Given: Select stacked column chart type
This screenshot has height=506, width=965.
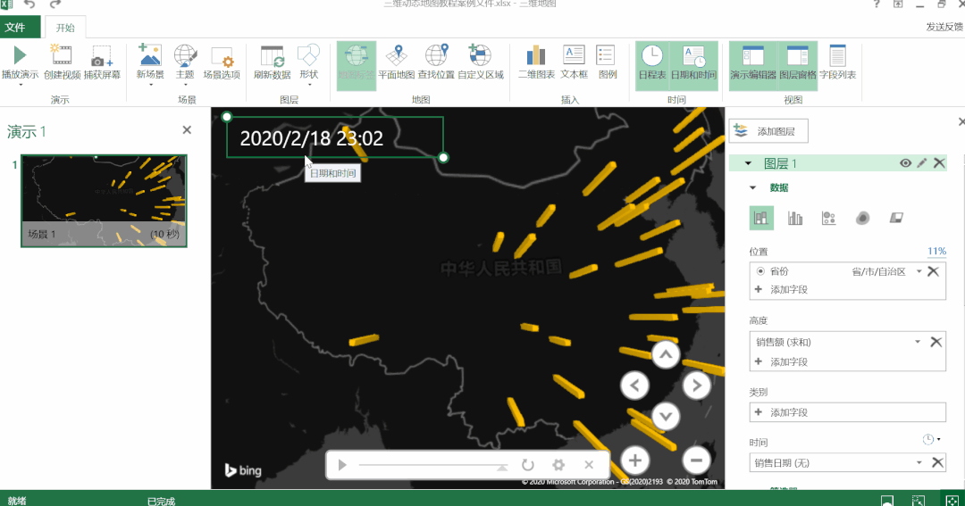Looking at the screenshot, I should coord(761,218).
